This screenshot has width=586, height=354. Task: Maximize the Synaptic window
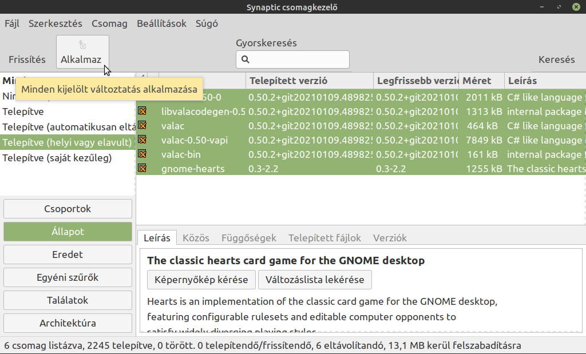click(x=559, y=7)
